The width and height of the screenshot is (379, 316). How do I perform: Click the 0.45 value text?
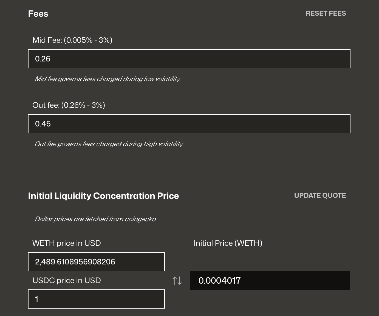pyautogui.click(x=43, y=124)
